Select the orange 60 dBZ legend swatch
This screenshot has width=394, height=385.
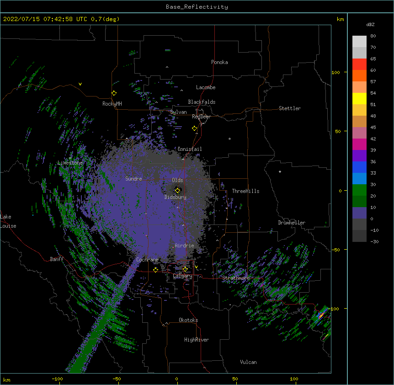click(359, 75)
